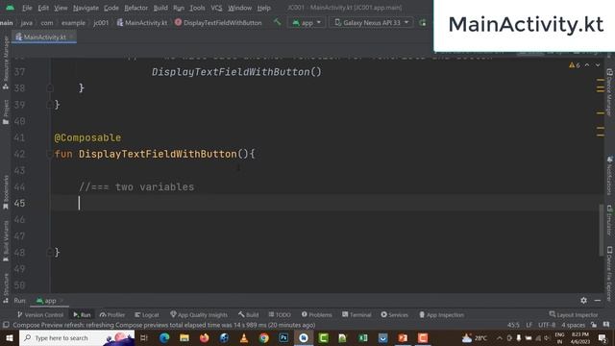Click the MainActivity.kt breadcrumb in navigation bar
The width and height of the screenshot is (615, 346).
[x=142, y=23]
